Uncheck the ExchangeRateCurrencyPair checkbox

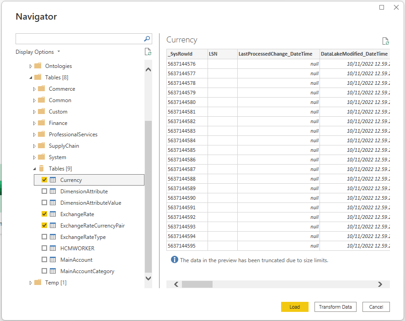[45, 225]
